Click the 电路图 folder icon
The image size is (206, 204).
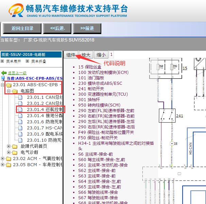pos(15,91)
